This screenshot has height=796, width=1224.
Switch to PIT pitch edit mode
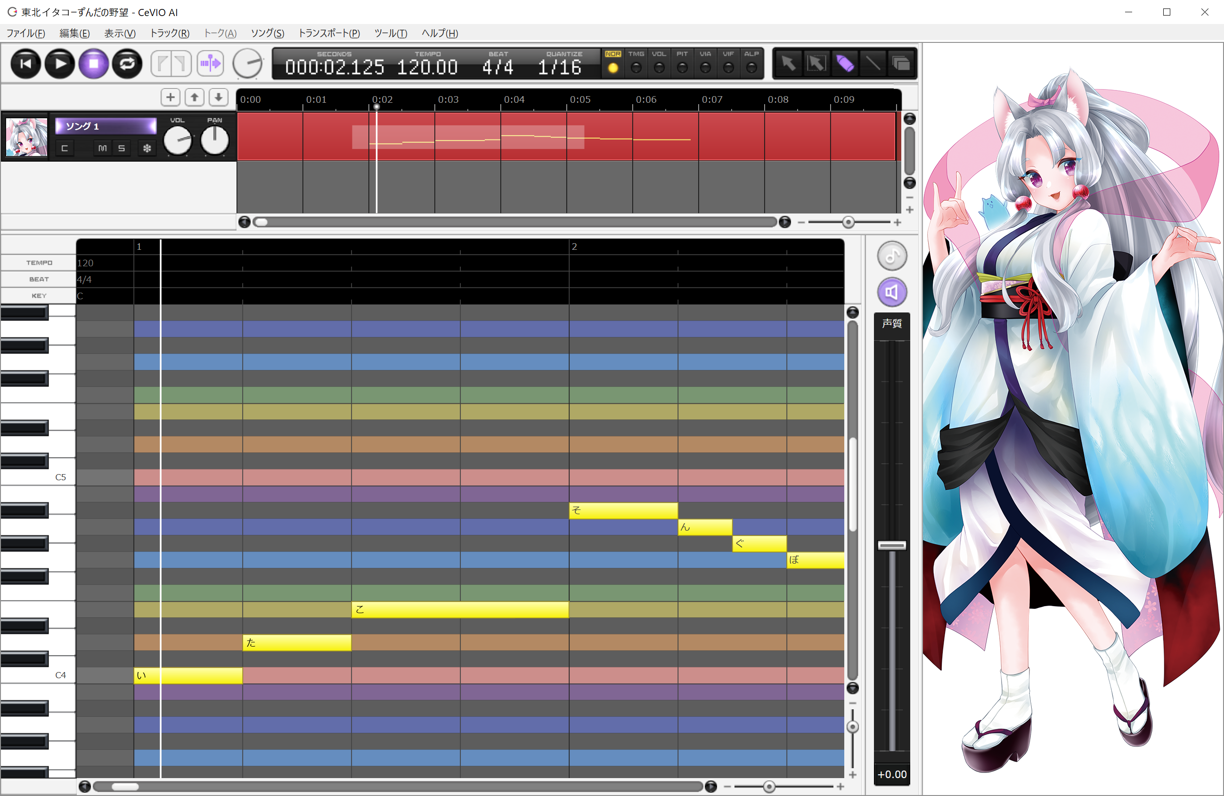[x=683, y=63]
